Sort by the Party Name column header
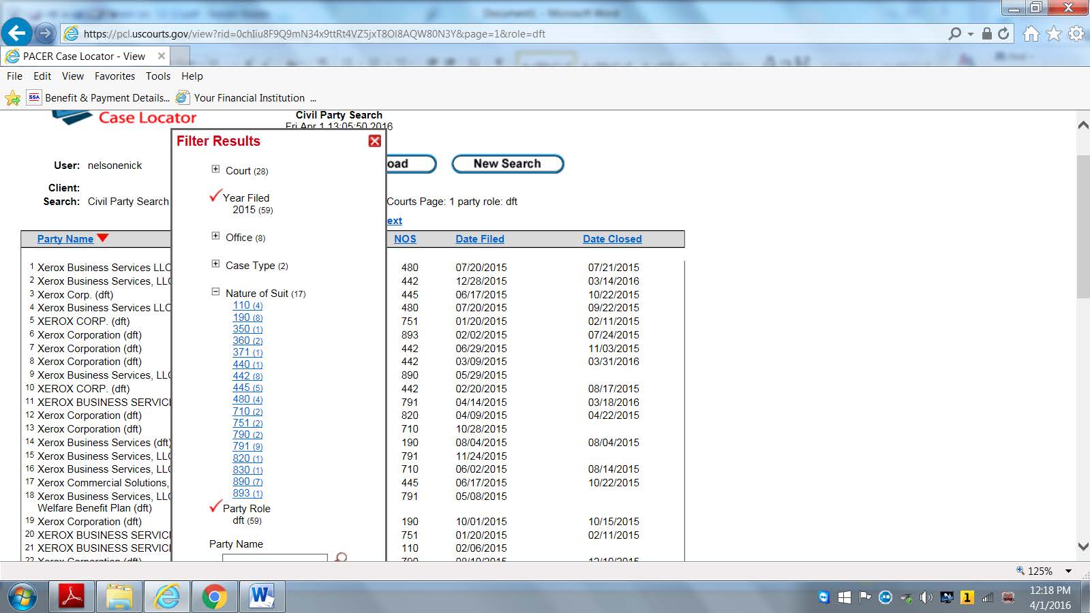This screenshot has height=613, width=1090. (x=65, y=239)
